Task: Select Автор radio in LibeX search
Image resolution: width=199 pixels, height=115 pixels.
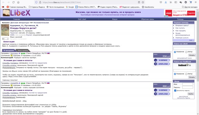Action: [186, 52]
